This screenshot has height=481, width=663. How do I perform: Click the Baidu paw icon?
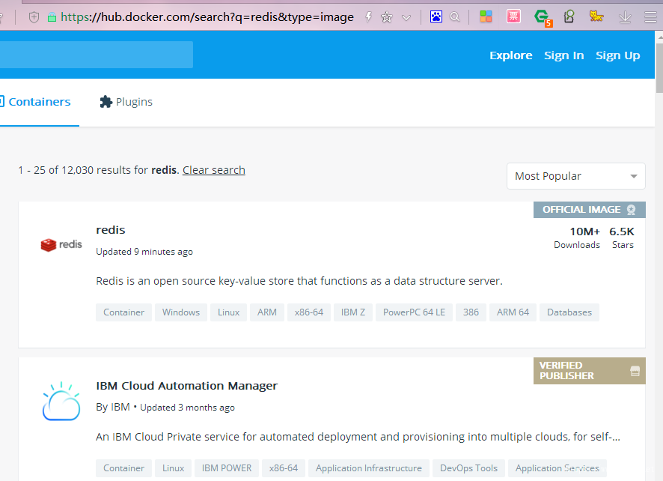436,16
